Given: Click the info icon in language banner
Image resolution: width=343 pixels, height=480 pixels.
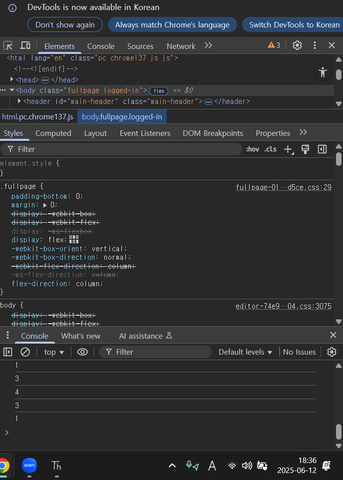Looking at the screenshot, I should [x=12, y=8].
